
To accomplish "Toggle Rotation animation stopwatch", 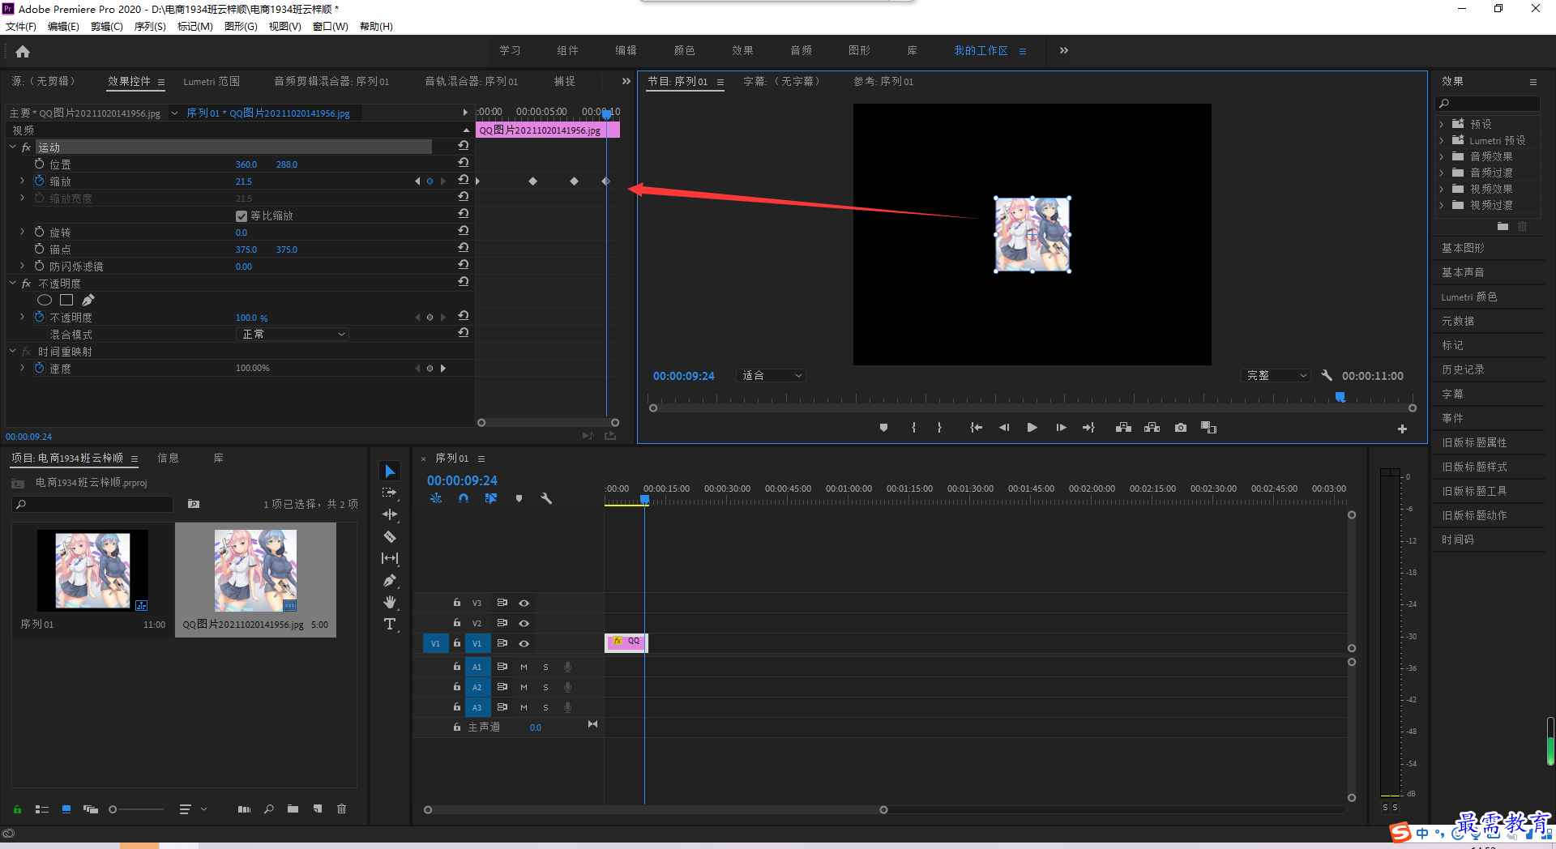I will (39, 232).
